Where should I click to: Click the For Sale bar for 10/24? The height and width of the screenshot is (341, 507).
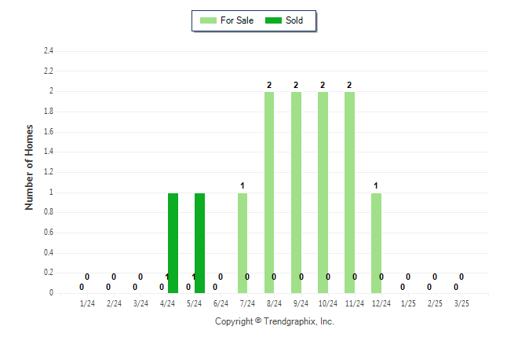point(323,192)
